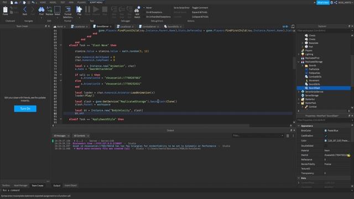Switch to the HOME ribbon tab
354x199 pixels.
(43, 2)
